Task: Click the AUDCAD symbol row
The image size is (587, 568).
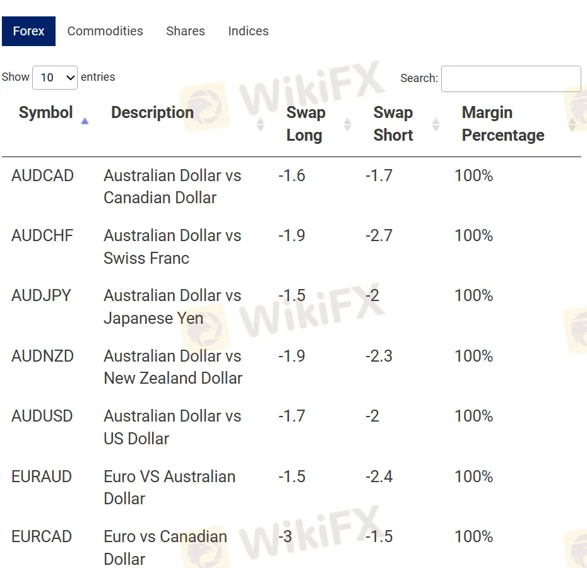Action: tap(42, 175)
